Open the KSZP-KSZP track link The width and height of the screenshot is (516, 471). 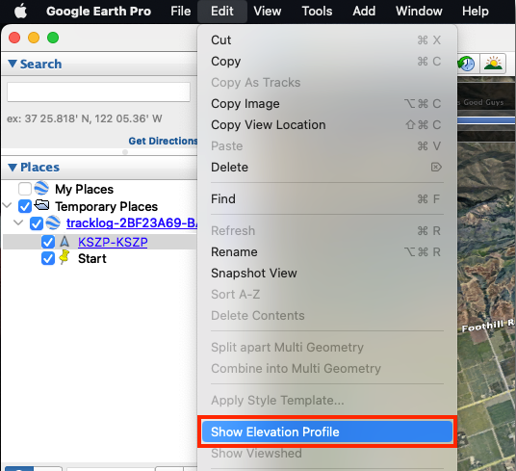pyautogui.click(x=113, y=243)
